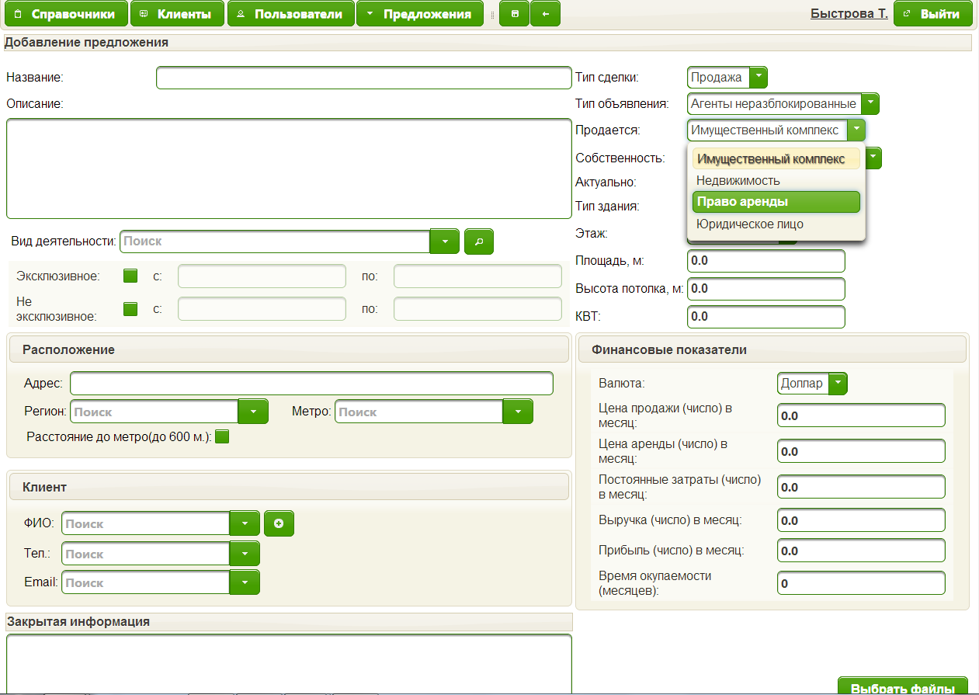
Task: Click the Название input field
Action: coord(364,78)
